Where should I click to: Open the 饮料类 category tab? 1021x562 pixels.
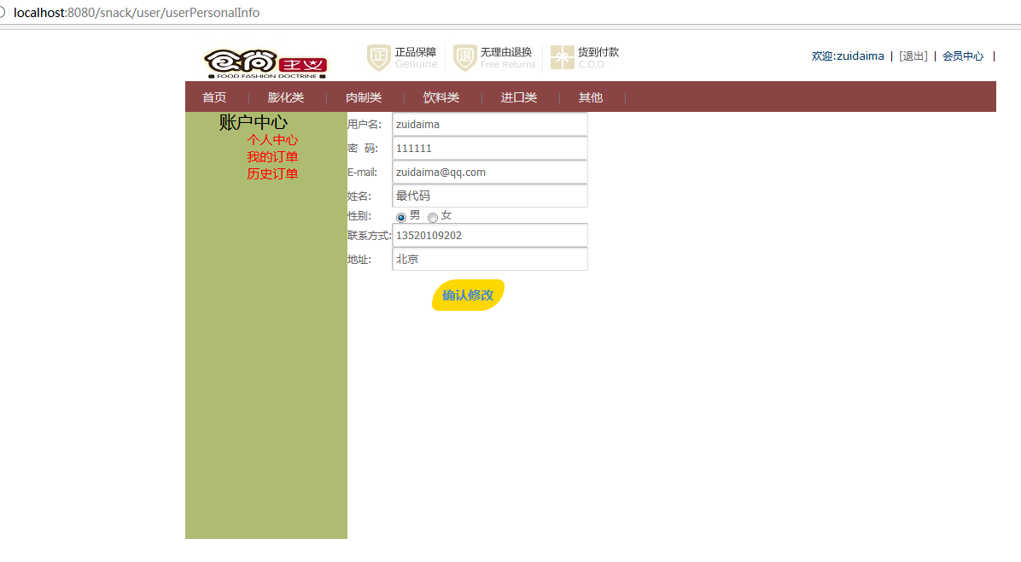click(440, 97)
